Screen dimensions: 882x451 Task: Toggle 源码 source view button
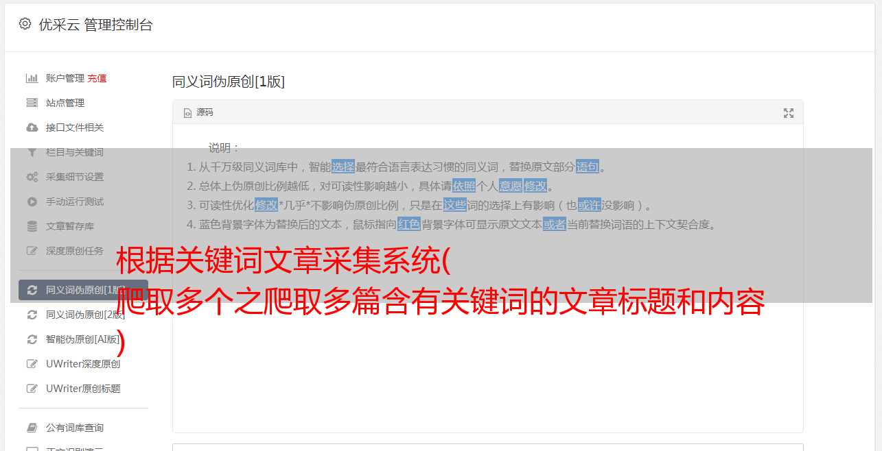[x=198, y=112]
